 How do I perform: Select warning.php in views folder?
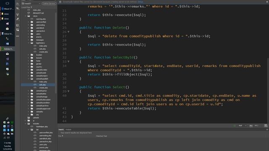pos(41,19)
